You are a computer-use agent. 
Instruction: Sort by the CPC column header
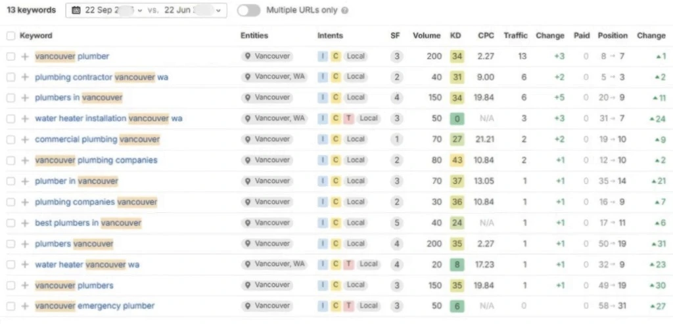click(x=486, y=35)
